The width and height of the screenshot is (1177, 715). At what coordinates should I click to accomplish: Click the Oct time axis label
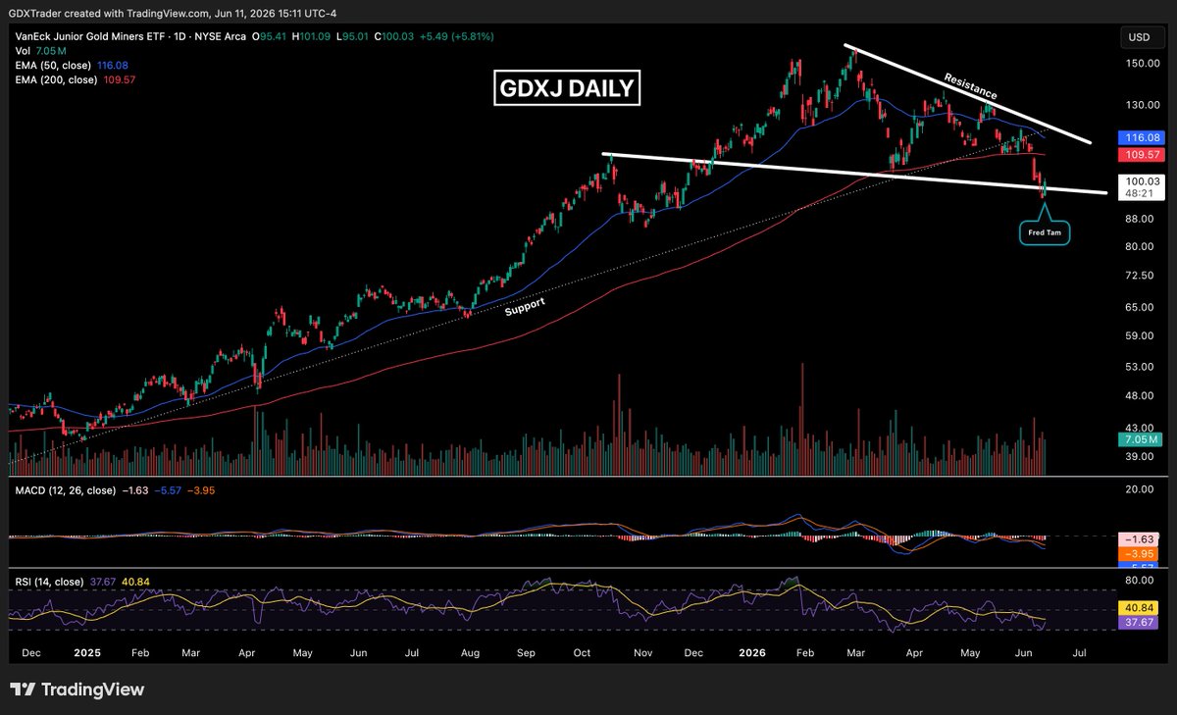[x=583, y=651]
